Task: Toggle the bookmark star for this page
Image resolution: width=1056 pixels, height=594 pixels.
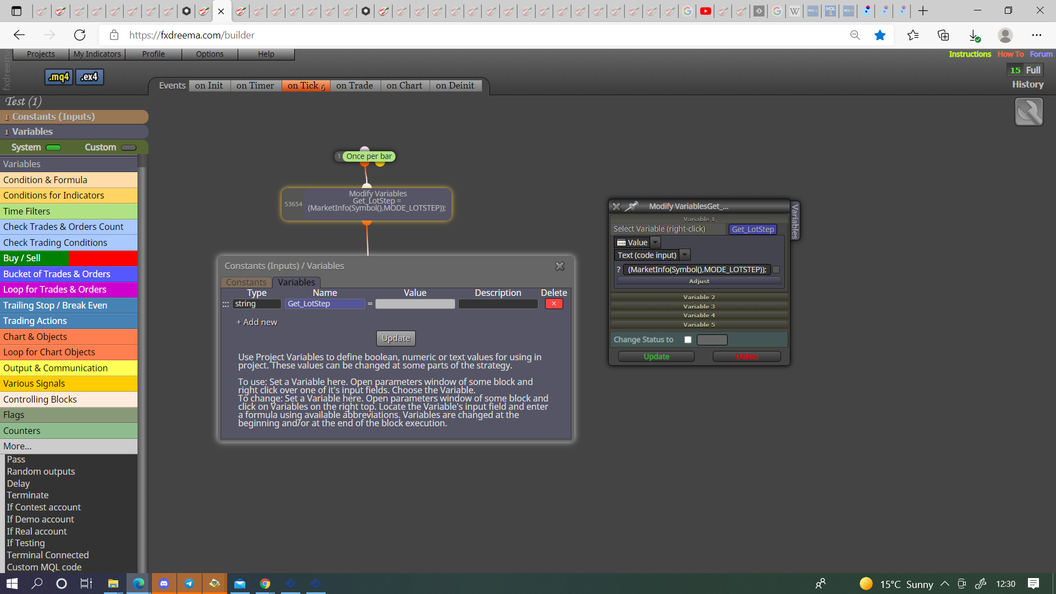Action: tap(880, 35)
